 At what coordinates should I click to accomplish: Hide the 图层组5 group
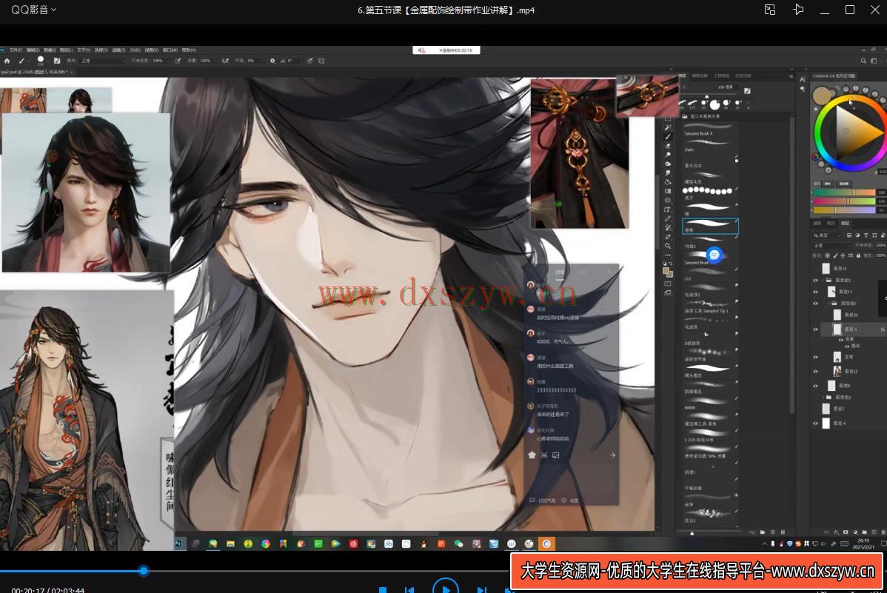coord(816,304)
